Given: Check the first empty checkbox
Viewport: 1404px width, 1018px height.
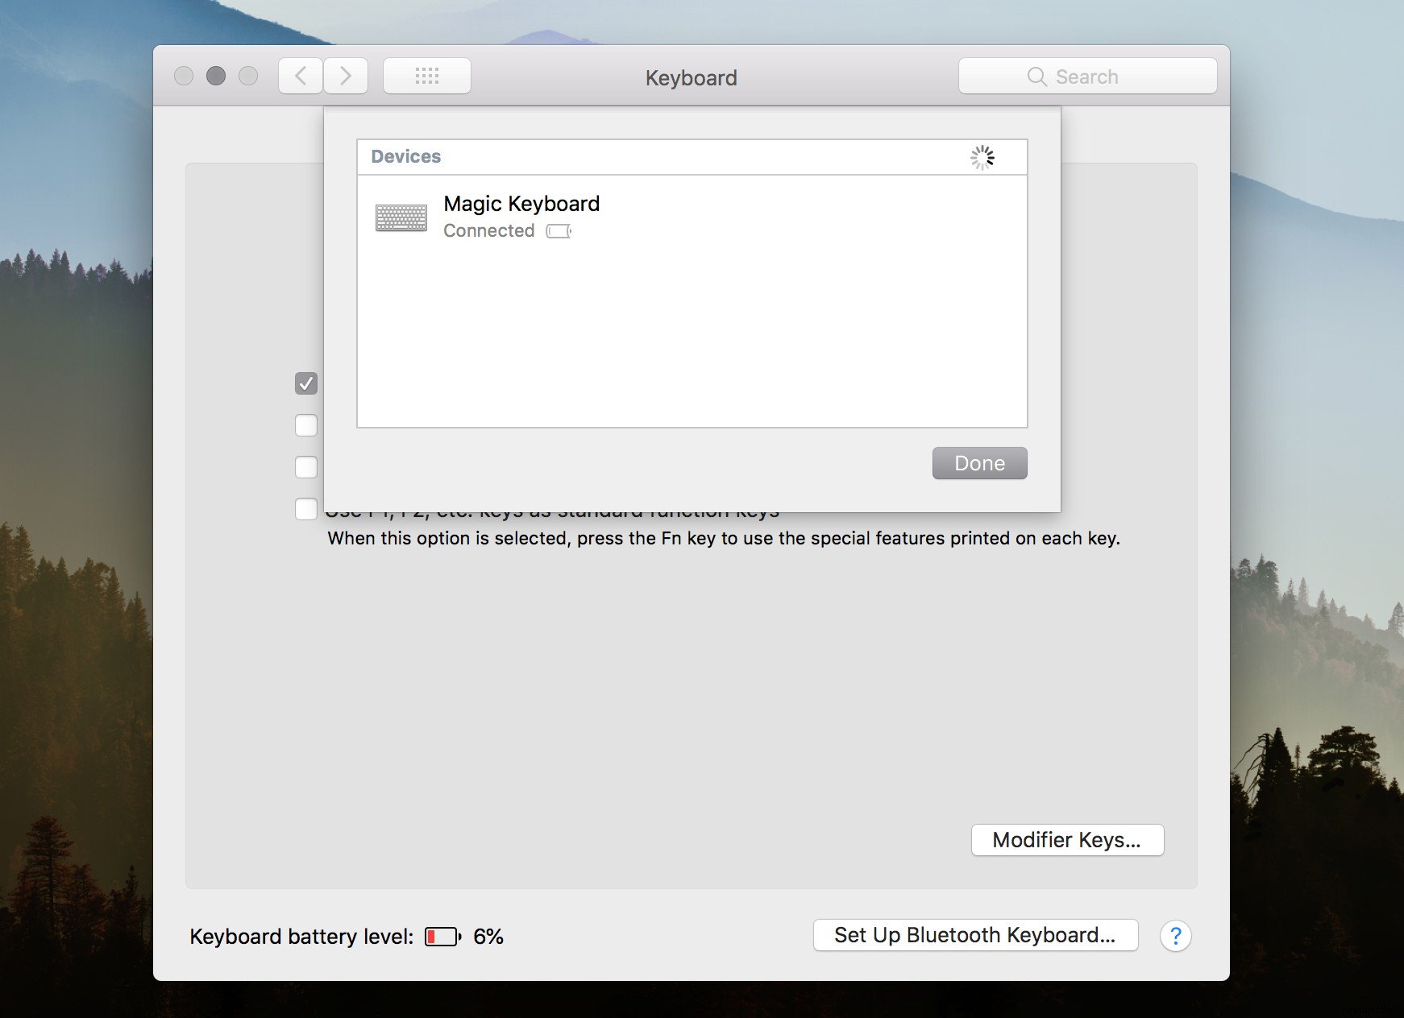Looking at the screenshot, I should click(306, 425).
